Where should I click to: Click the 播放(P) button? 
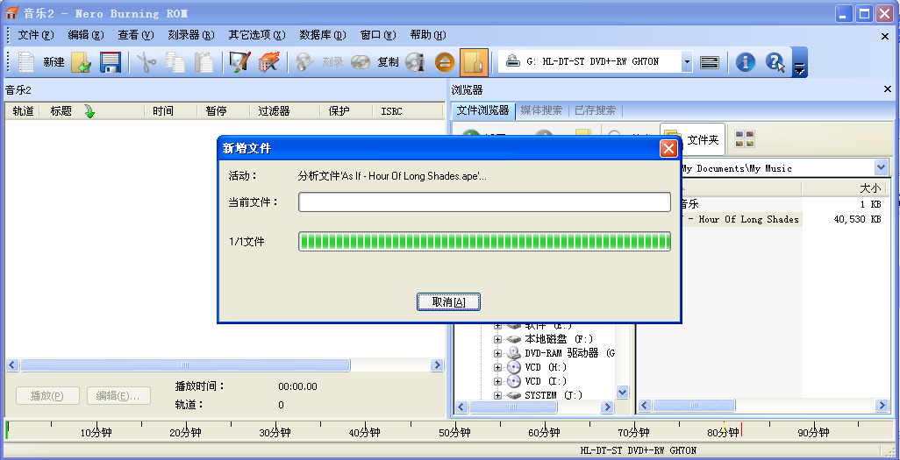pyautogui.click(x=47, y=396)
